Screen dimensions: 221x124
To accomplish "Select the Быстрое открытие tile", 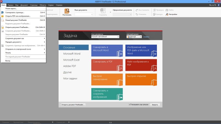I will pos(141,80).
